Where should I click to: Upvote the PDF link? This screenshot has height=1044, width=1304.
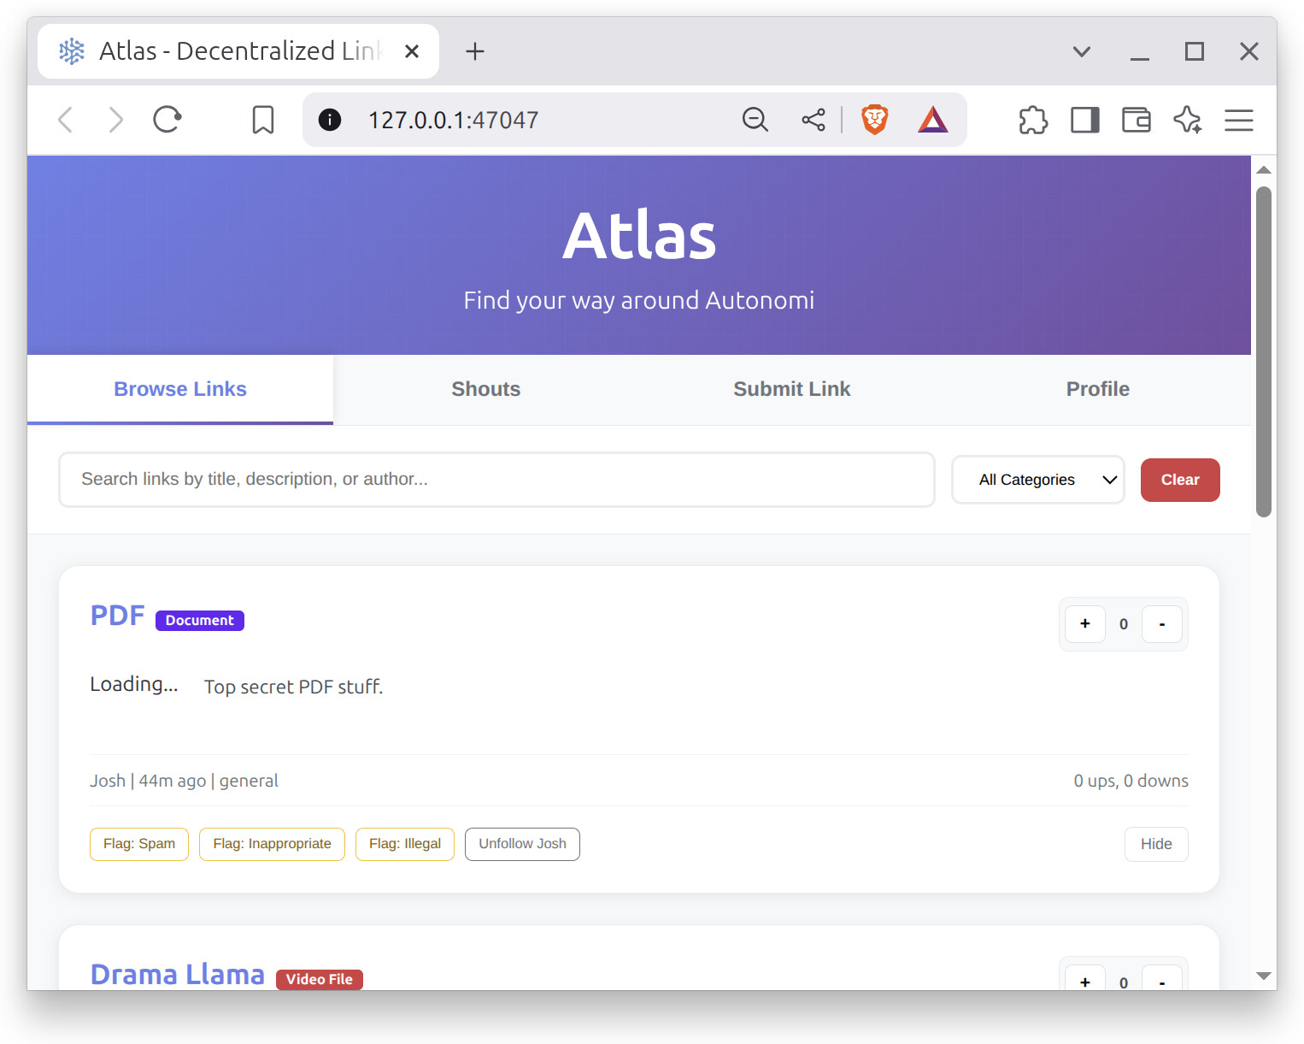pyautogui.click(x=1085, y=624)
